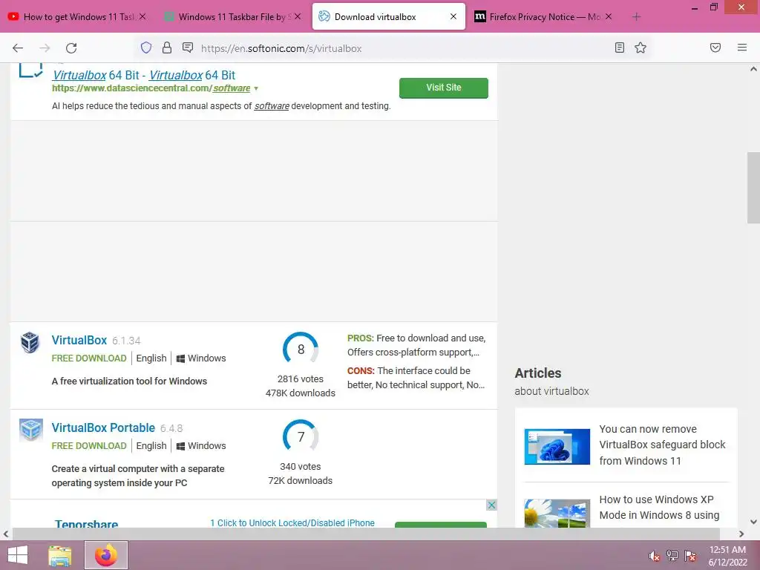This screenshot has width=760, height=570.
Task: Open Virtualbox 64 Bit ad link
Action: coord(143,75)
